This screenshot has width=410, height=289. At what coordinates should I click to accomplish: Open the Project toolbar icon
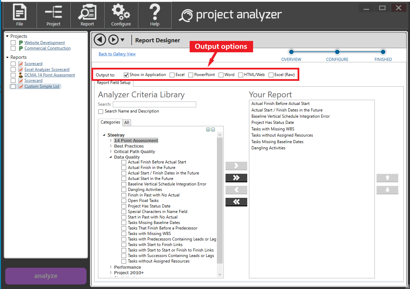coord(53,15)
